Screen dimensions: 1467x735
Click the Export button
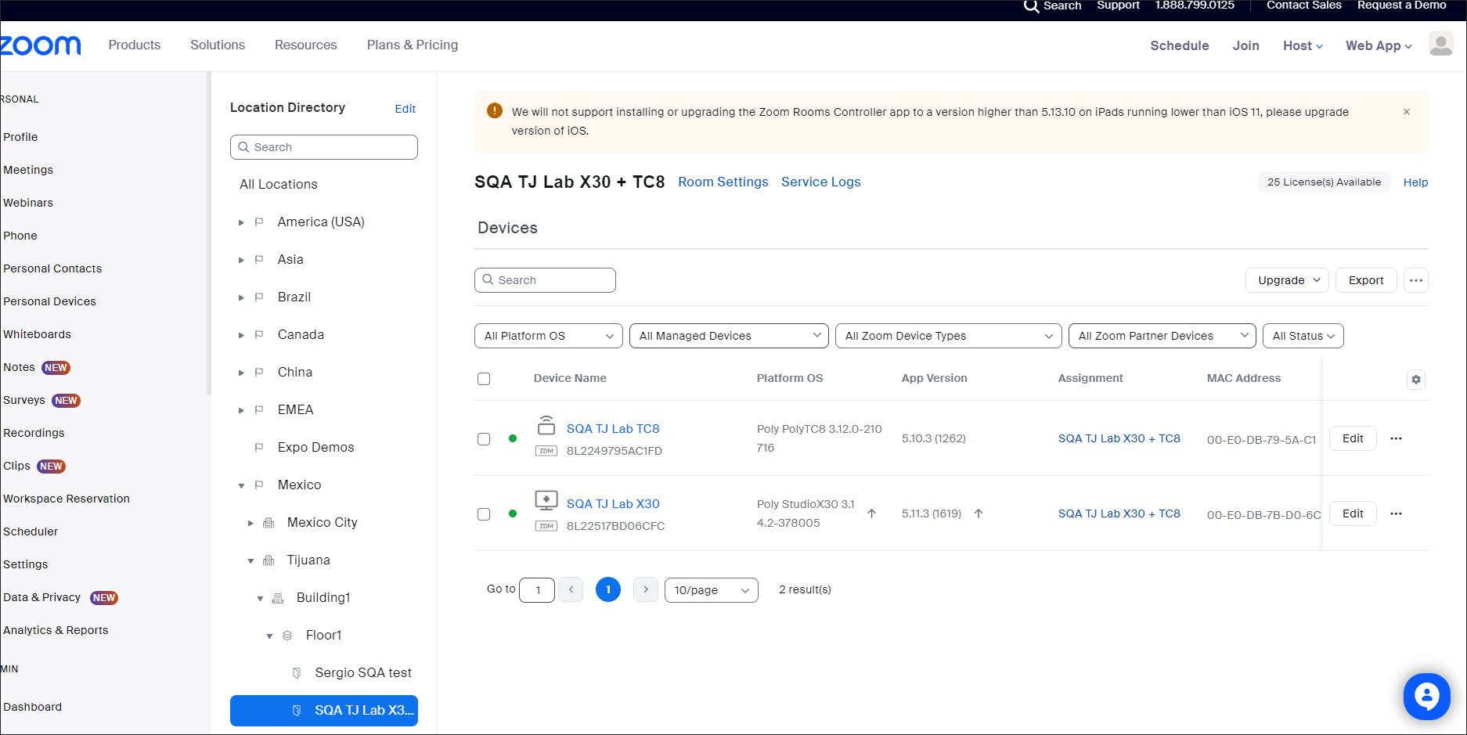tap(1365, 279)
